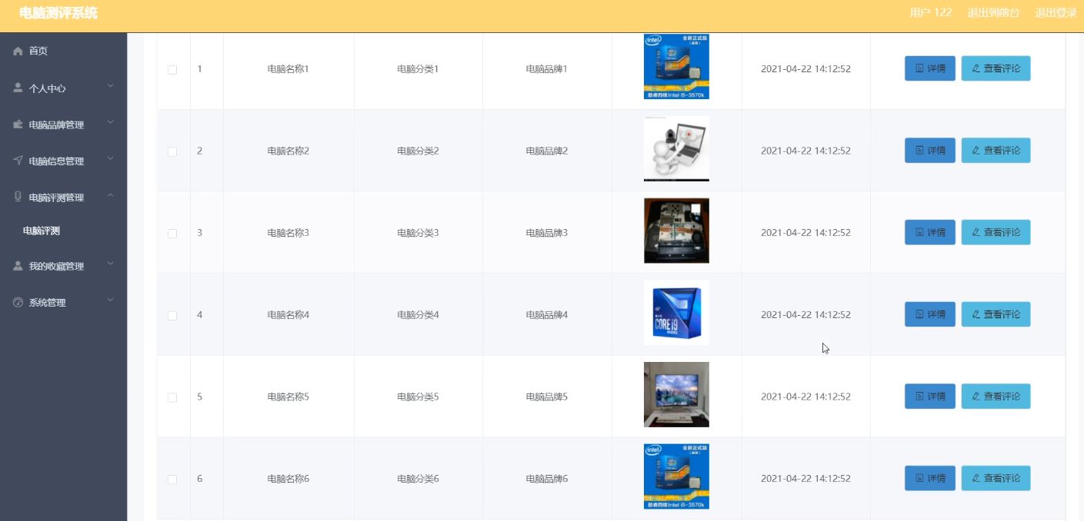This screenshot has height=521, width=1084.
Task: Click the cell 电脑名称6
Action: [289, 479]
